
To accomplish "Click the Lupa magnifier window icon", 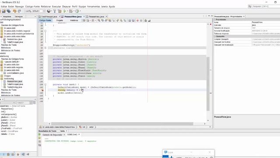I will click(165, 152).
